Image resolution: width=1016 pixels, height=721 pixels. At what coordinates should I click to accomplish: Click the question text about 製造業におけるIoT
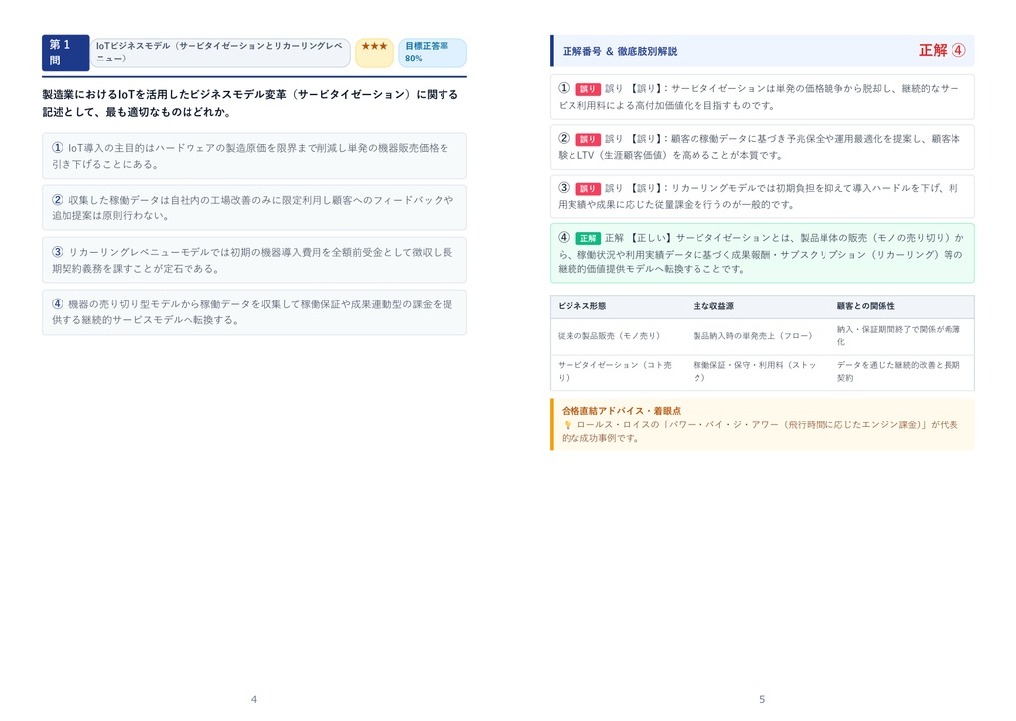click(x=250, y=103)
